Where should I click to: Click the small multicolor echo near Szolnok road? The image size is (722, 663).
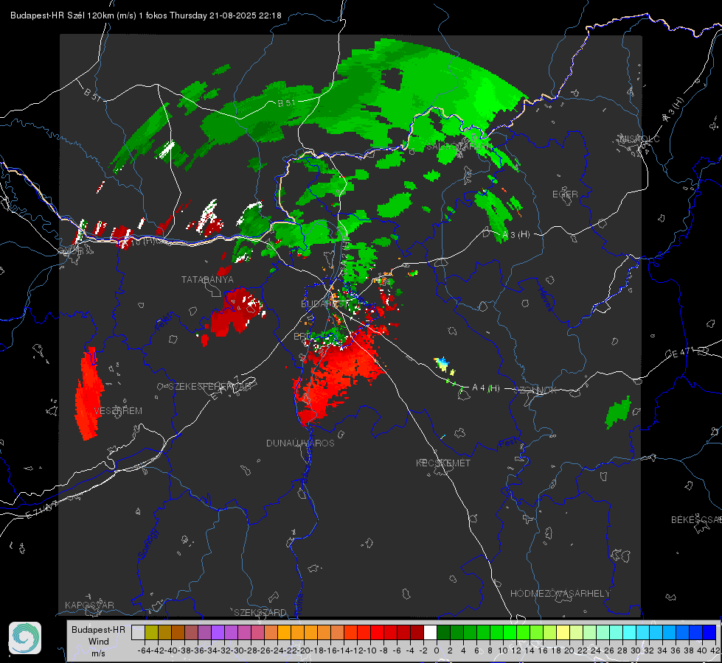(x=442, y=365)
